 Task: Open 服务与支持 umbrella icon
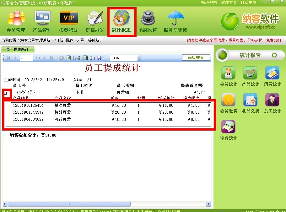[175, 21]
